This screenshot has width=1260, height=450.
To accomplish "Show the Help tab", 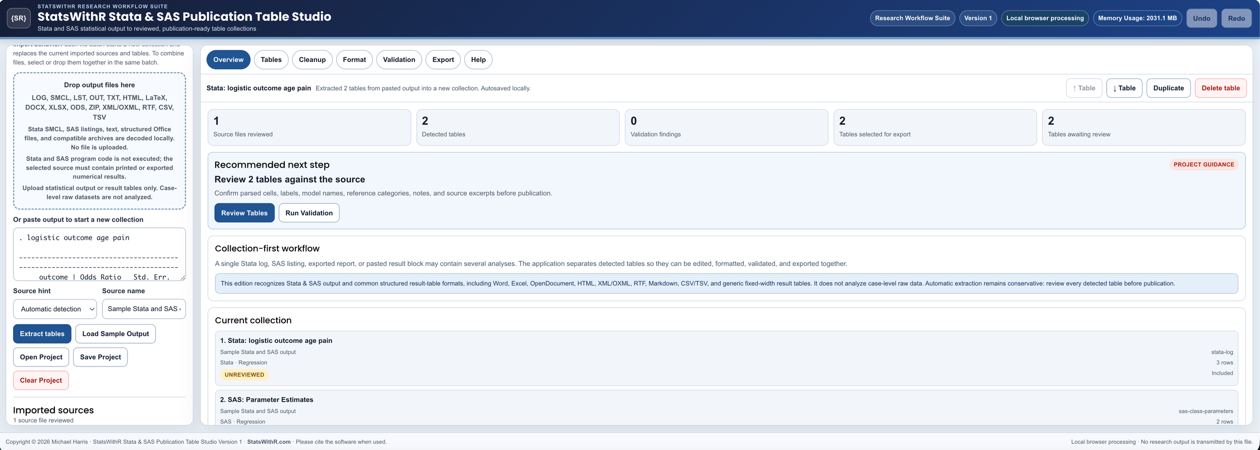I will click(478, 59).
